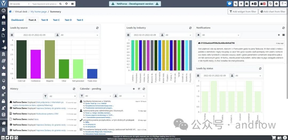Image resolution: width=288 pixels, height=140 pixels.
Task: Click the checkbox icon beside Prowadzenie bieżącej analizy
Action: click(81, 129)
